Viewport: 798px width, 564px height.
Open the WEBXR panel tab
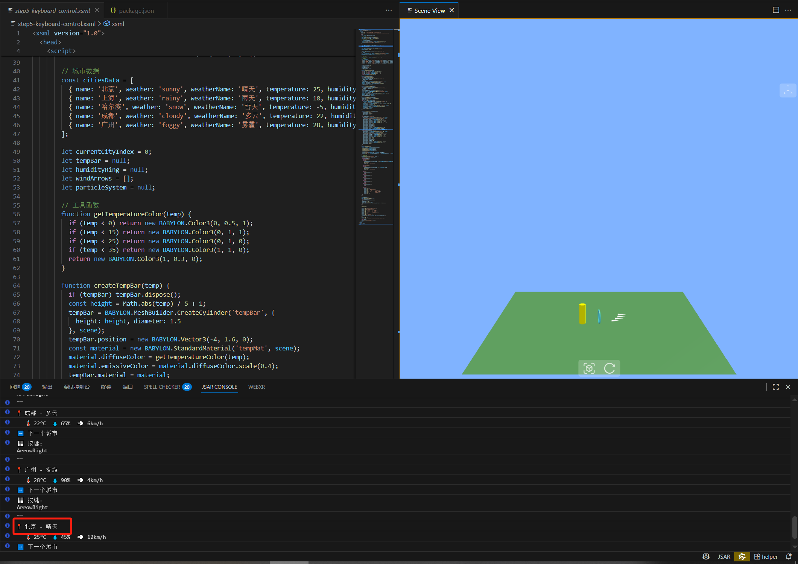256,387
